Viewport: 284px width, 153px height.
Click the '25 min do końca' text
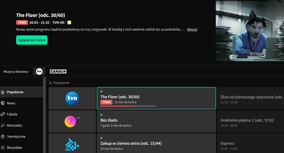coord(112,149)
